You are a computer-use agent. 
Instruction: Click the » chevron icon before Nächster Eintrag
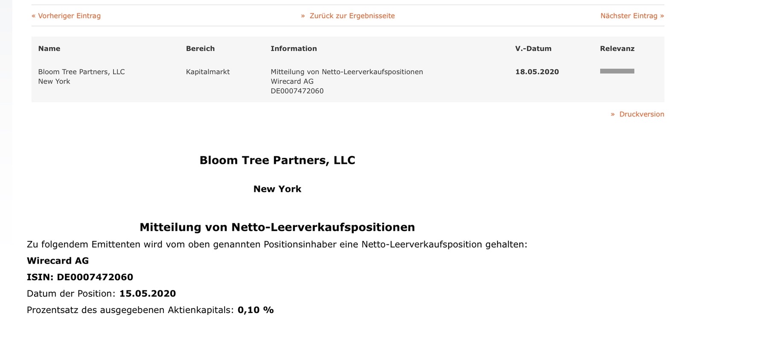point(662,16)
